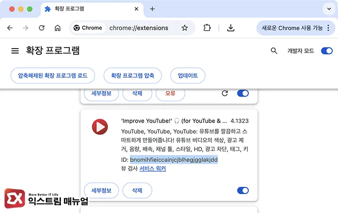Disable the upper extension toggle switch

(243, 93)
